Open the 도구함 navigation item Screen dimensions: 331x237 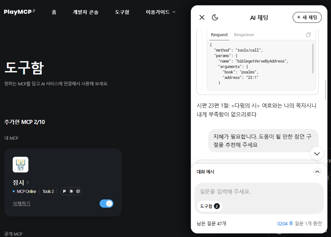tap(122, 12)
